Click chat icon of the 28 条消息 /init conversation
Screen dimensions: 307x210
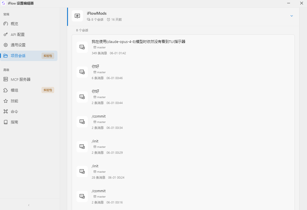[82, 171]
